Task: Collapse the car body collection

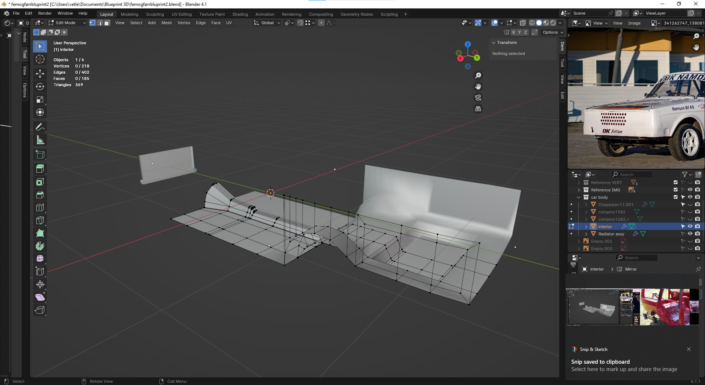Action: (x=579, y=197)
